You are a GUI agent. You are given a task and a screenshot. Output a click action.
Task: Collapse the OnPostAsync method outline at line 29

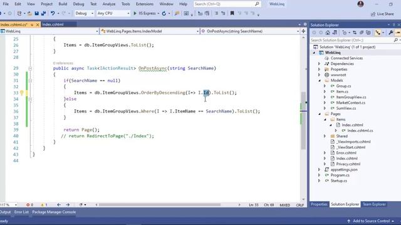(30, 68)
